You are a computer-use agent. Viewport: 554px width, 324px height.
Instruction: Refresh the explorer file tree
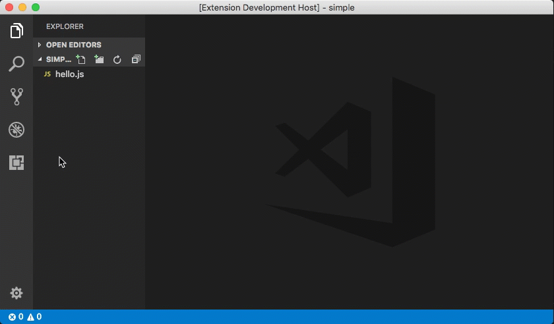117,60
